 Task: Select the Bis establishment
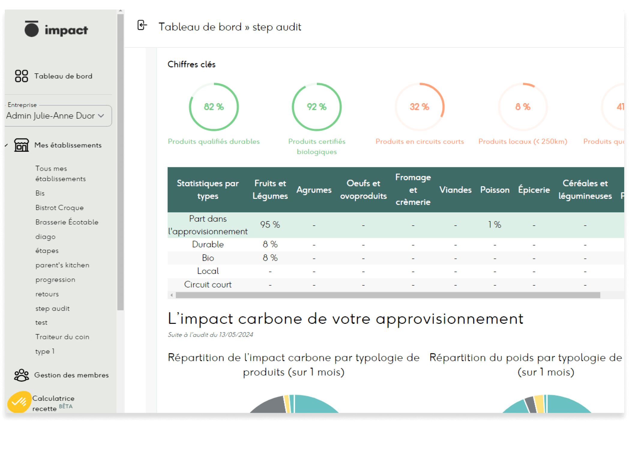(40, 193)
